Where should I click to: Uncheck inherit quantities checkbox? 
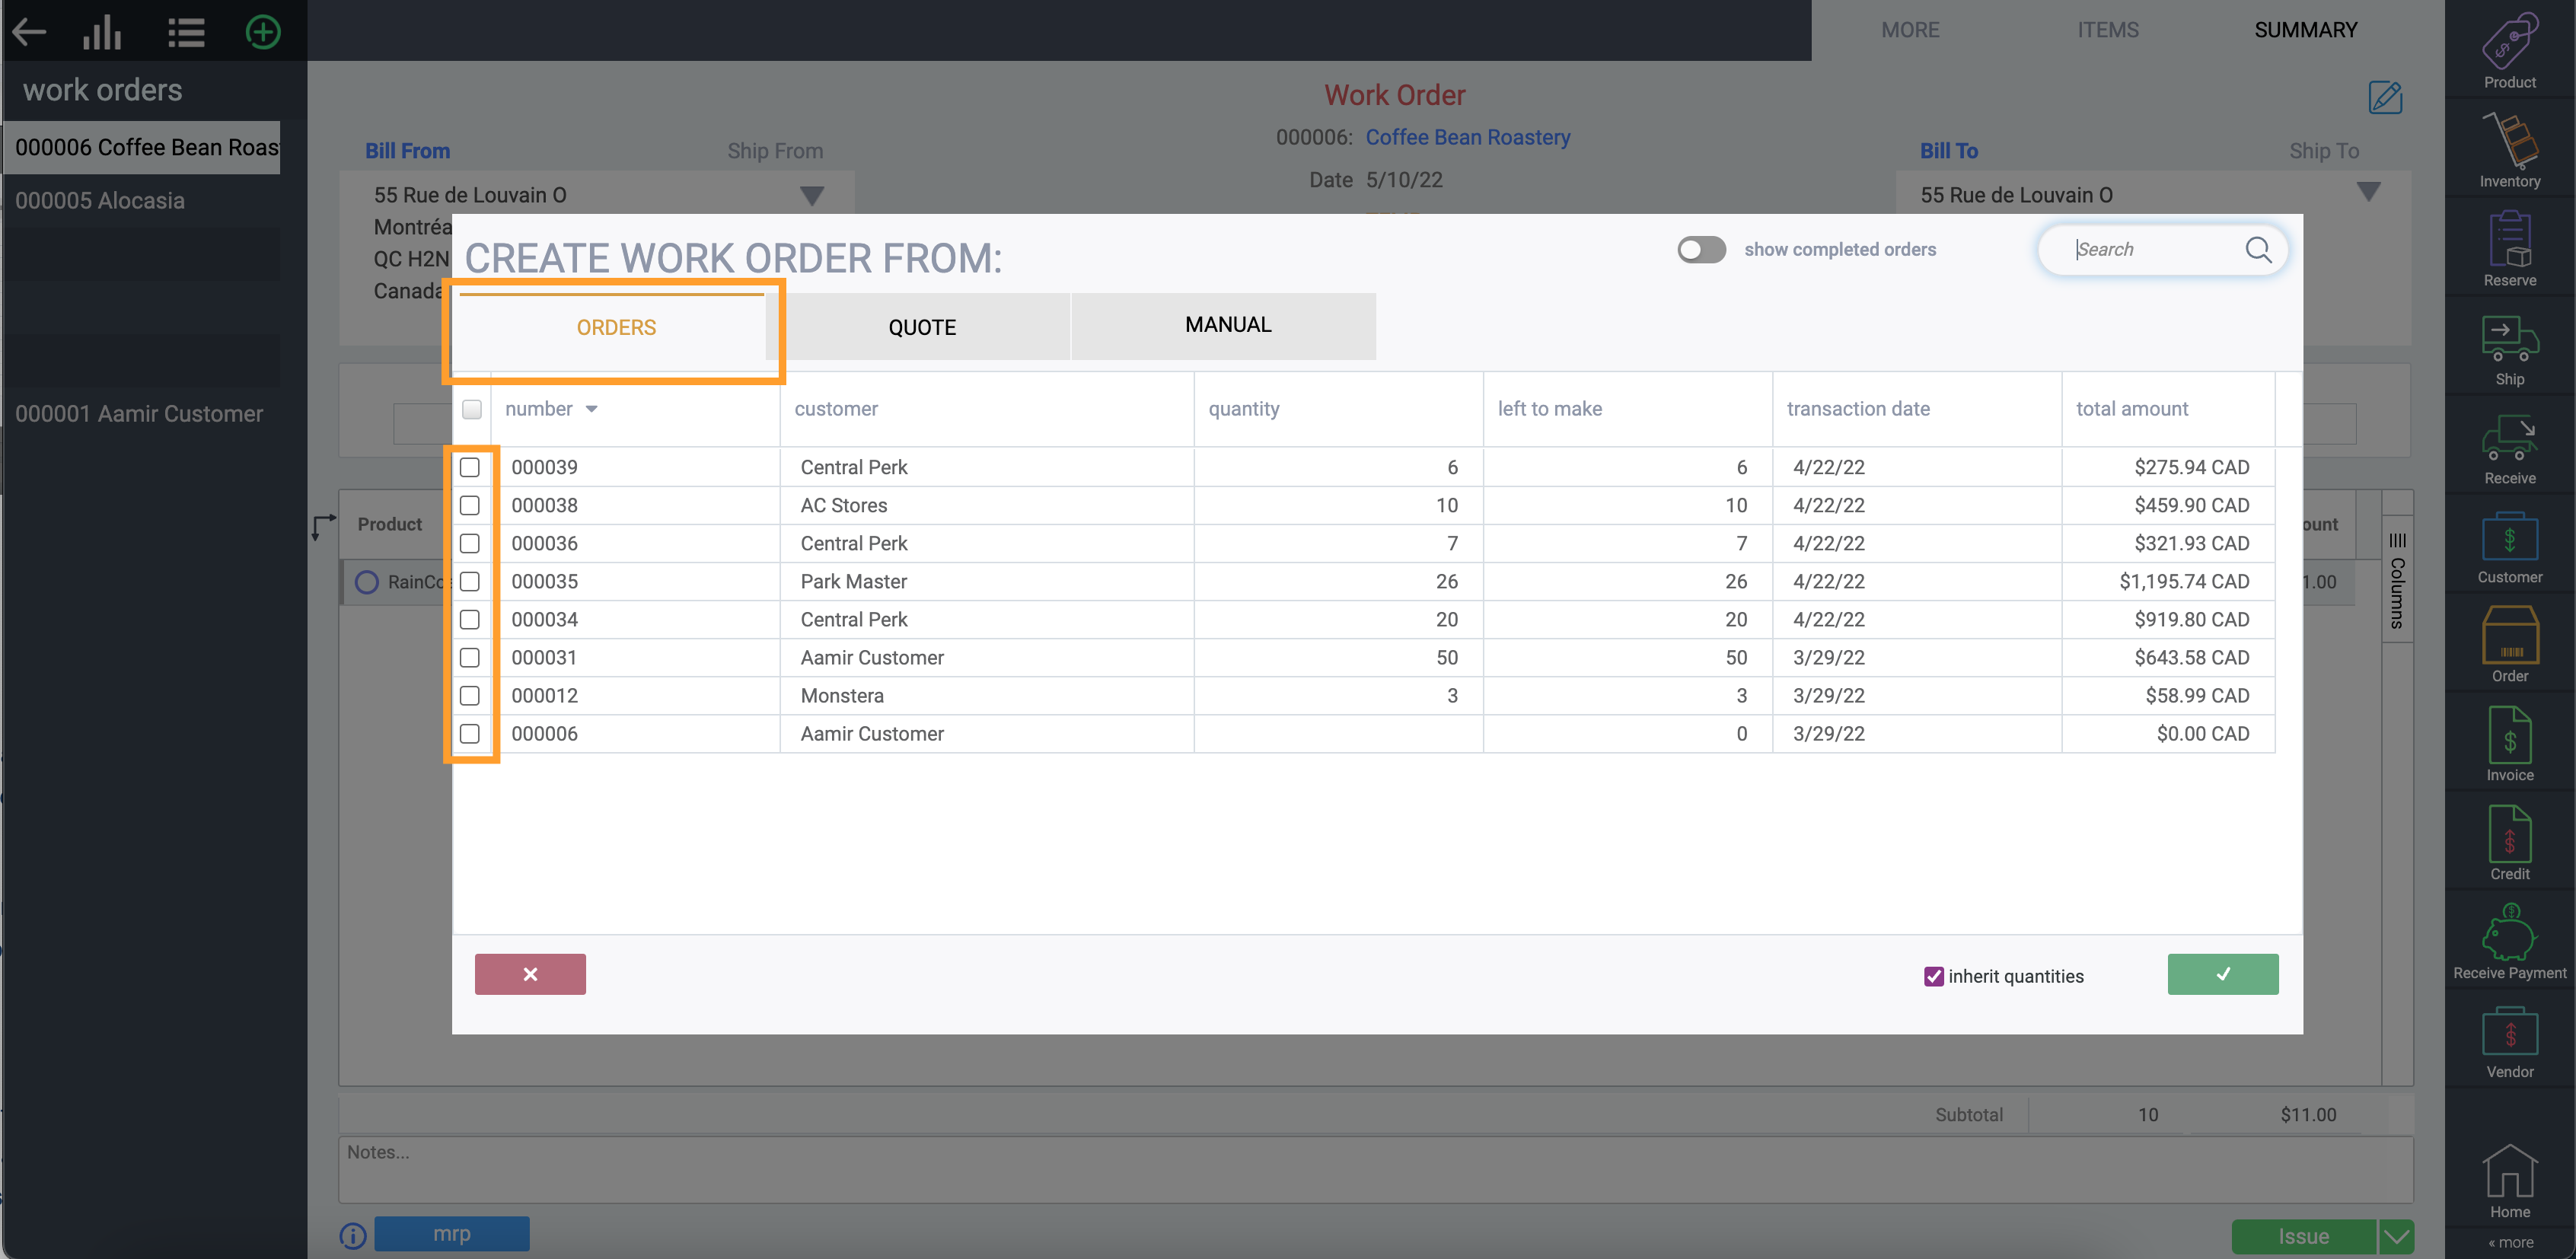pos(1933,976)
